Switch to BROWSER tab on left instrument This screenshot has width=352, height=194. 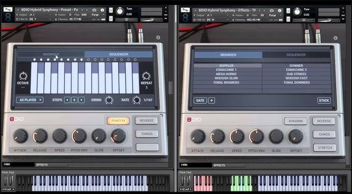pyautogui.click(x=51, y=54)
